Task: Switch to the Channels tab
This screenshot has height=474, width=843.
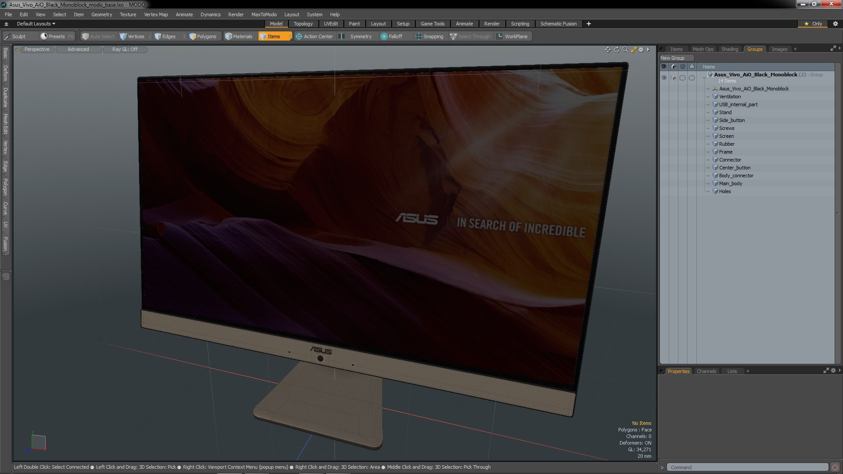Action: click(706, 371)
